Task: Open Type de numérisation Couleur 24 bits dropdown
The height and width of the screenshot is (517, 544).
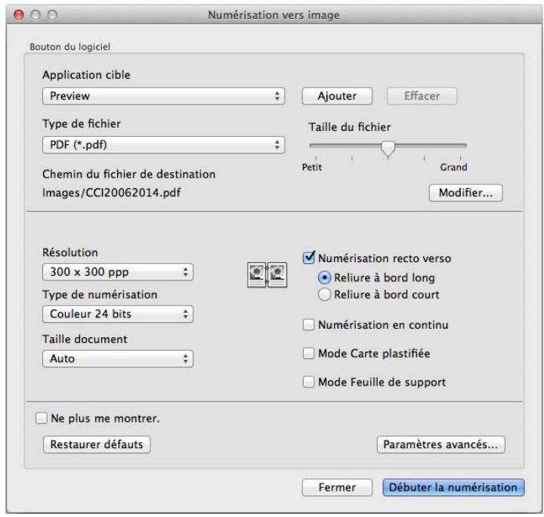Action: pos(118,314)
